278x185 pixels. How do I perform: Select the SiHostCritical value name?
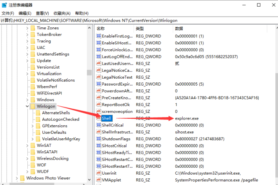click(114, 146)
